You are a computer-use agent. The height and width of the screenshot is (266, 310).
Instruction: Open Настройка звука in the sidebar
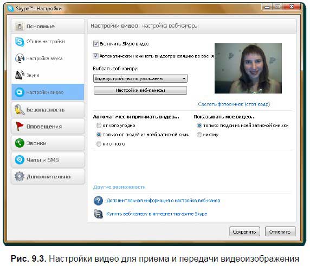coord(48,58)
